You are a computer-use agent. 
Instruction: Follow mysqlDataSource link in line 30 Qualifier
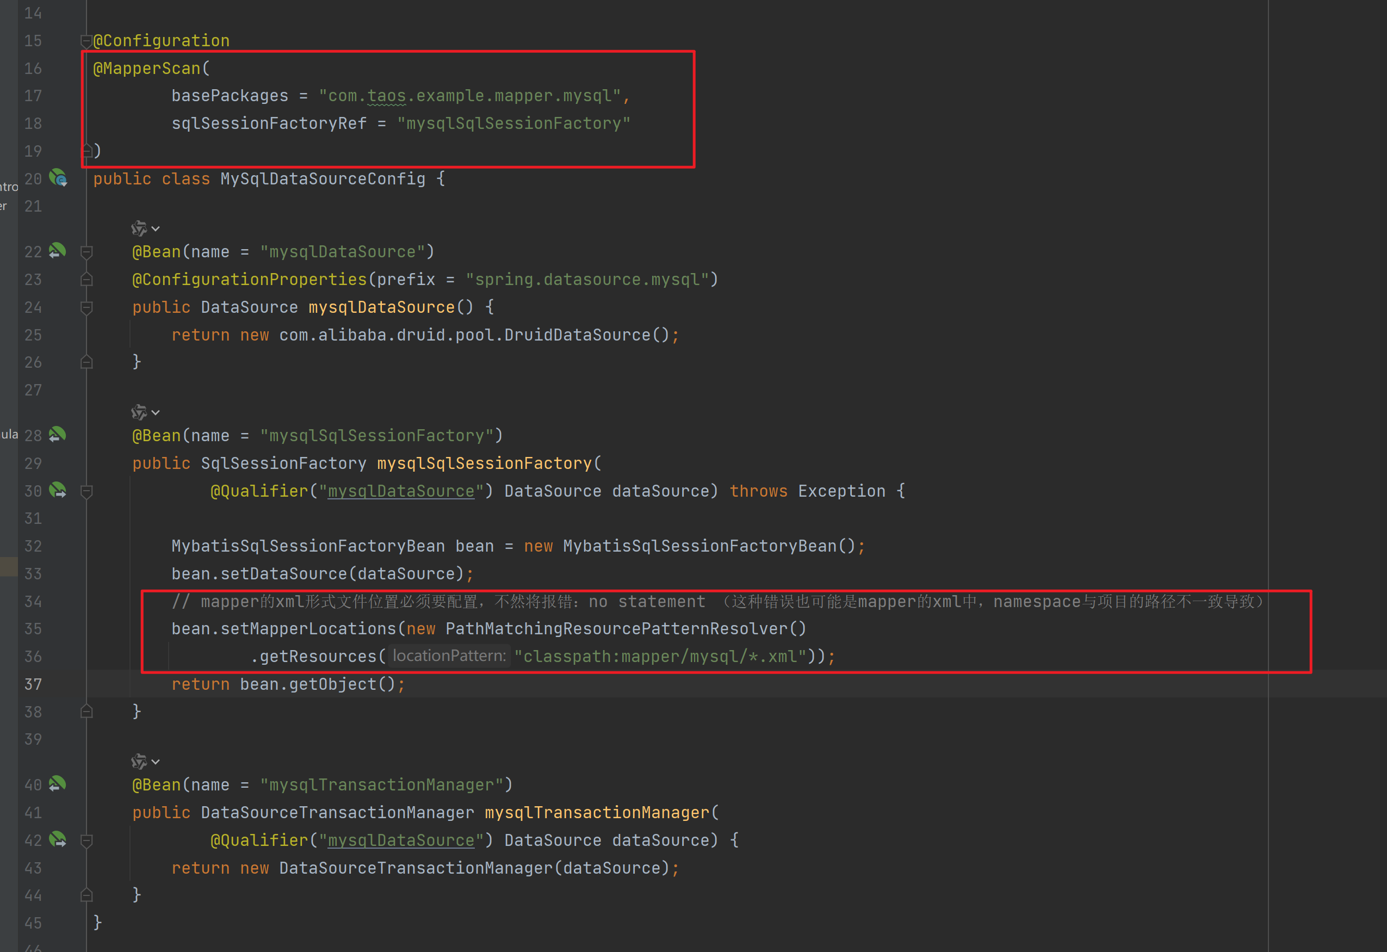400,491
